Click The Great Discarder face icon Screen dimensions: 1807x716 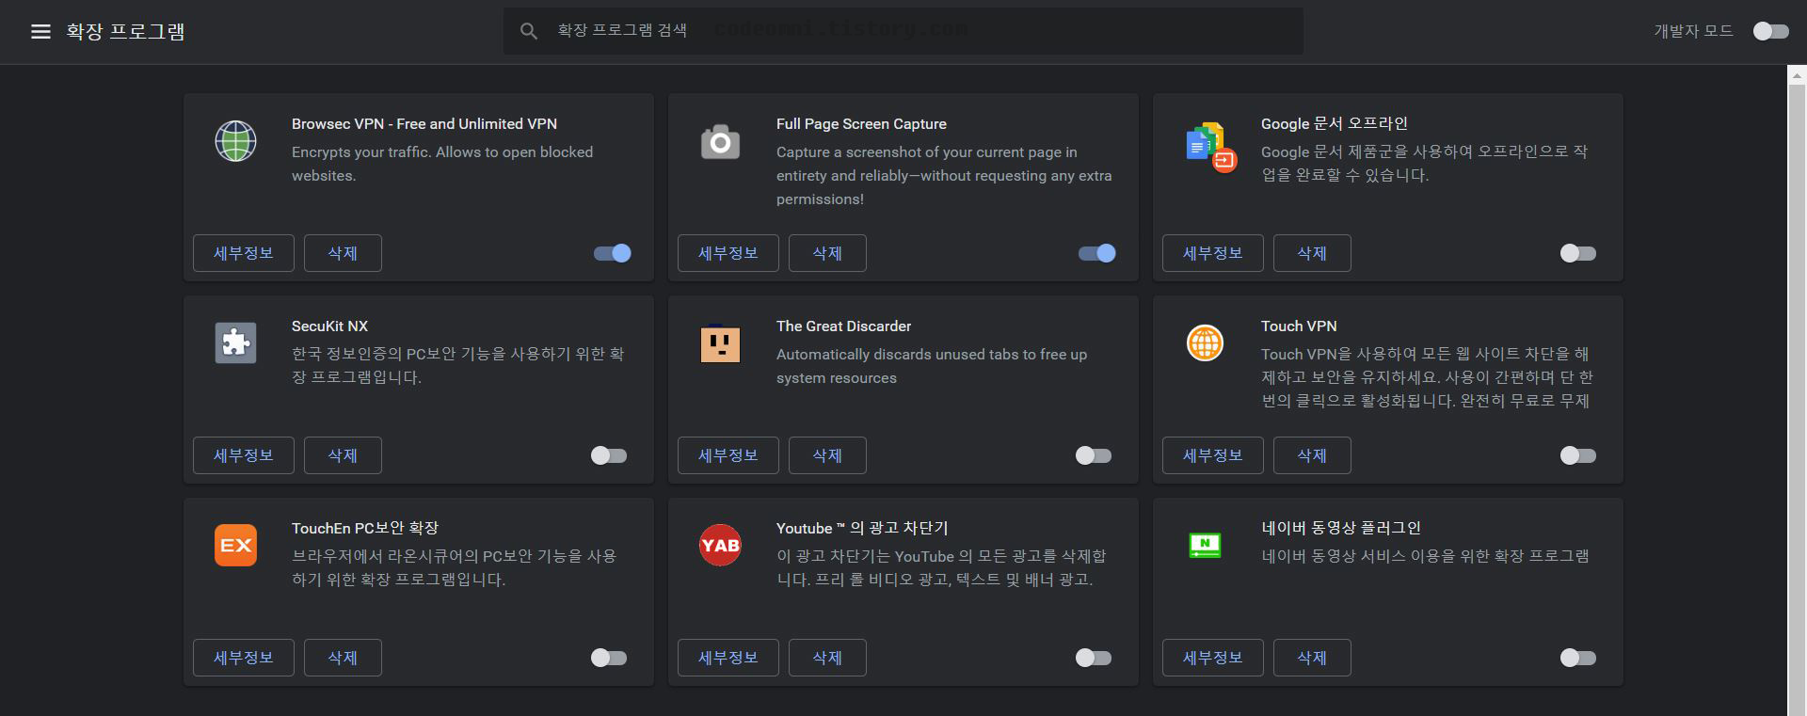click(720, 343)
